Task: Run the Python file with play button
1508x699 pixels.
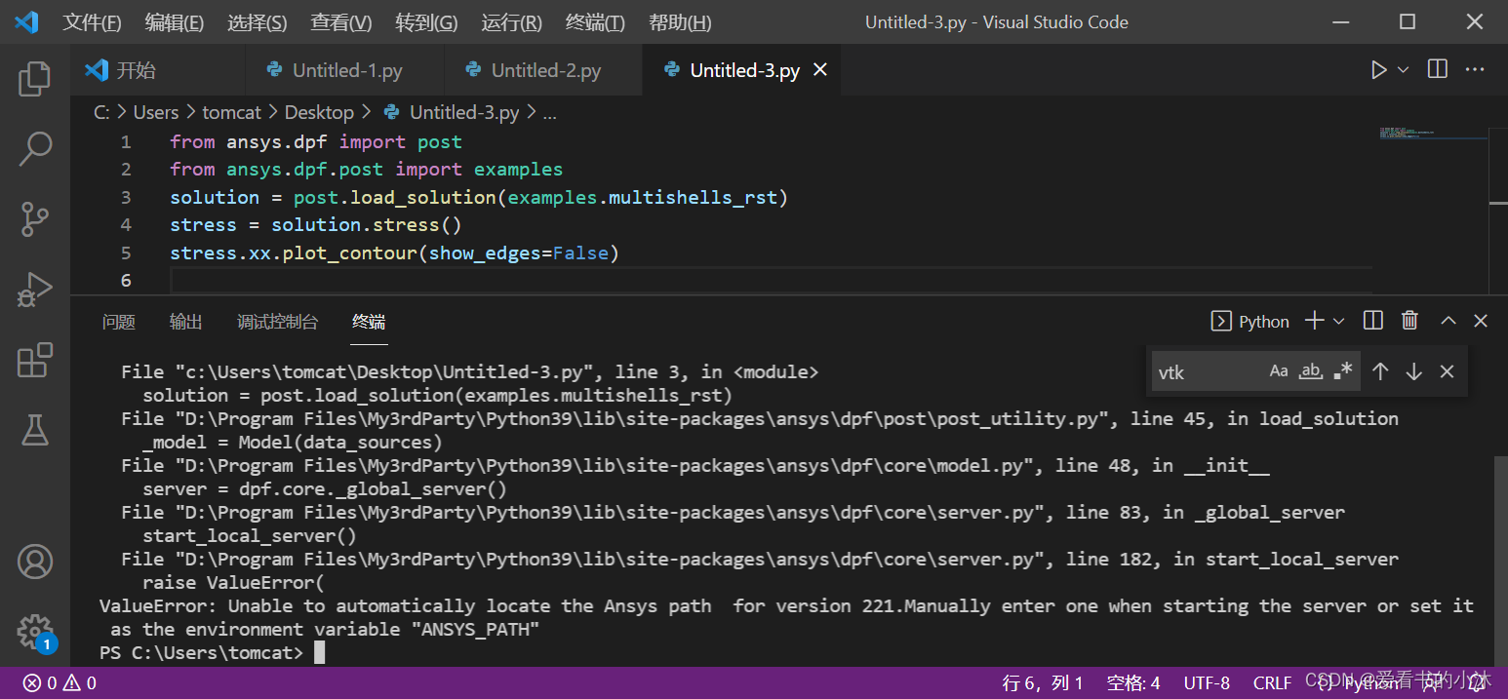Action: pyautogui.click(x=1378, y=70)
